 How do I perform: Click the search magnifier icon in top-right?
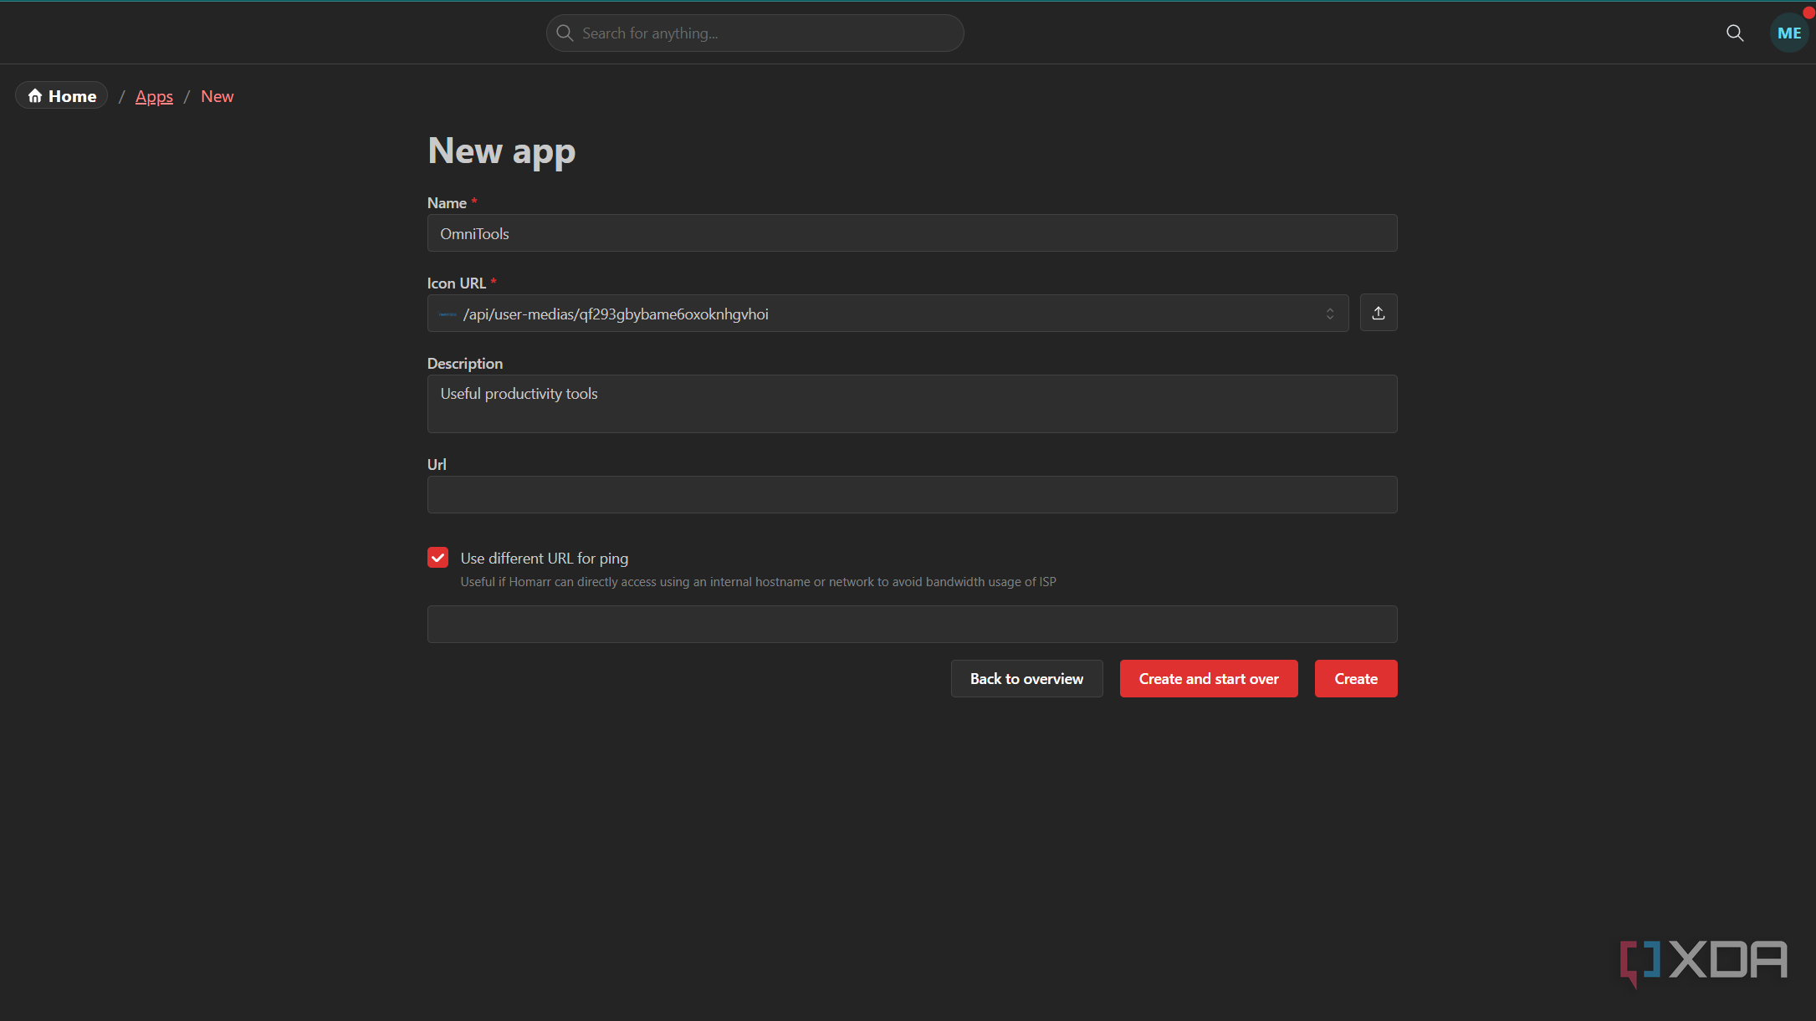coord(1735,33)
